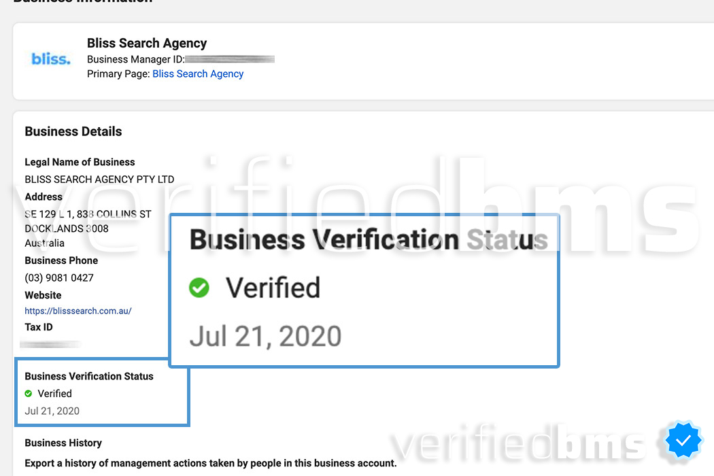
Task: Click the blurred Tax ID value
Action: click(50, 344)
